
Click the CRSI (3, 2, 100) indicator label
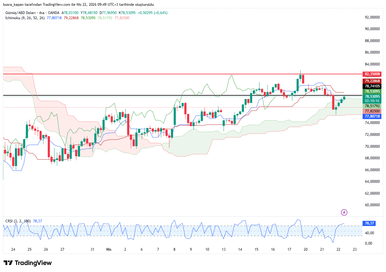pyautogui.click(x=18, y=221)
